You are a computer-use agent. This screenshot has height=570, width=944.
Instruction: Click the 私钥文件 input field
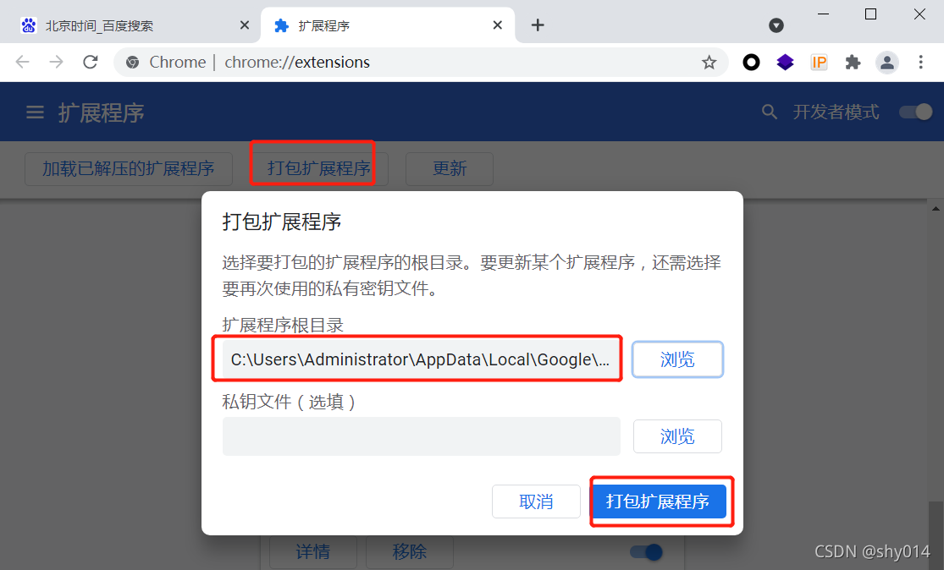pos(421,436)
